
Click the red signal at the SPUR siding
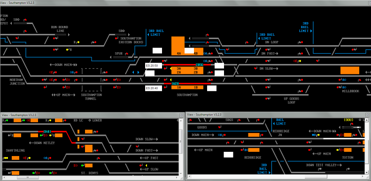click(126, 54)
